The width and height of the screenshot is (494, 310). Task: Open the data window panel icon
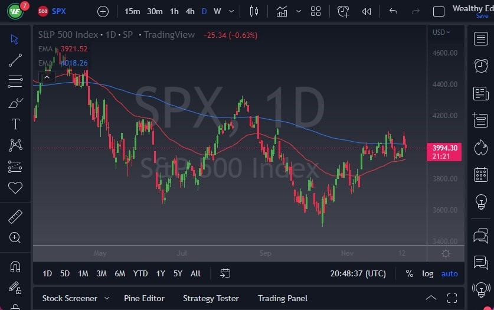480,120
